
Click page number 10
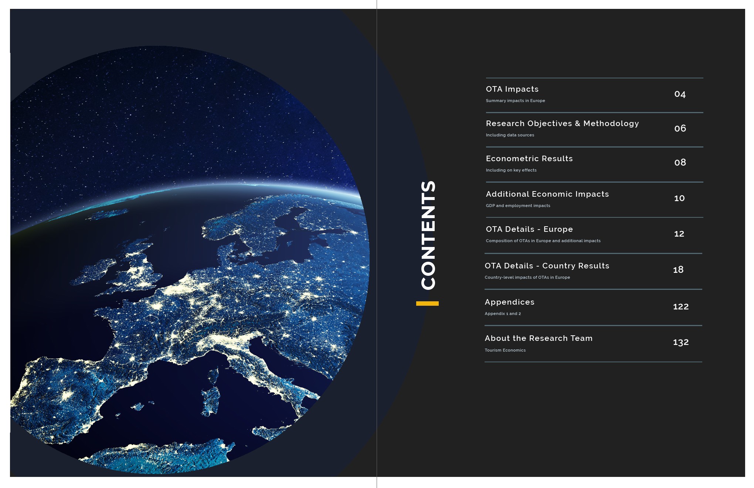[x=679, y=198]
